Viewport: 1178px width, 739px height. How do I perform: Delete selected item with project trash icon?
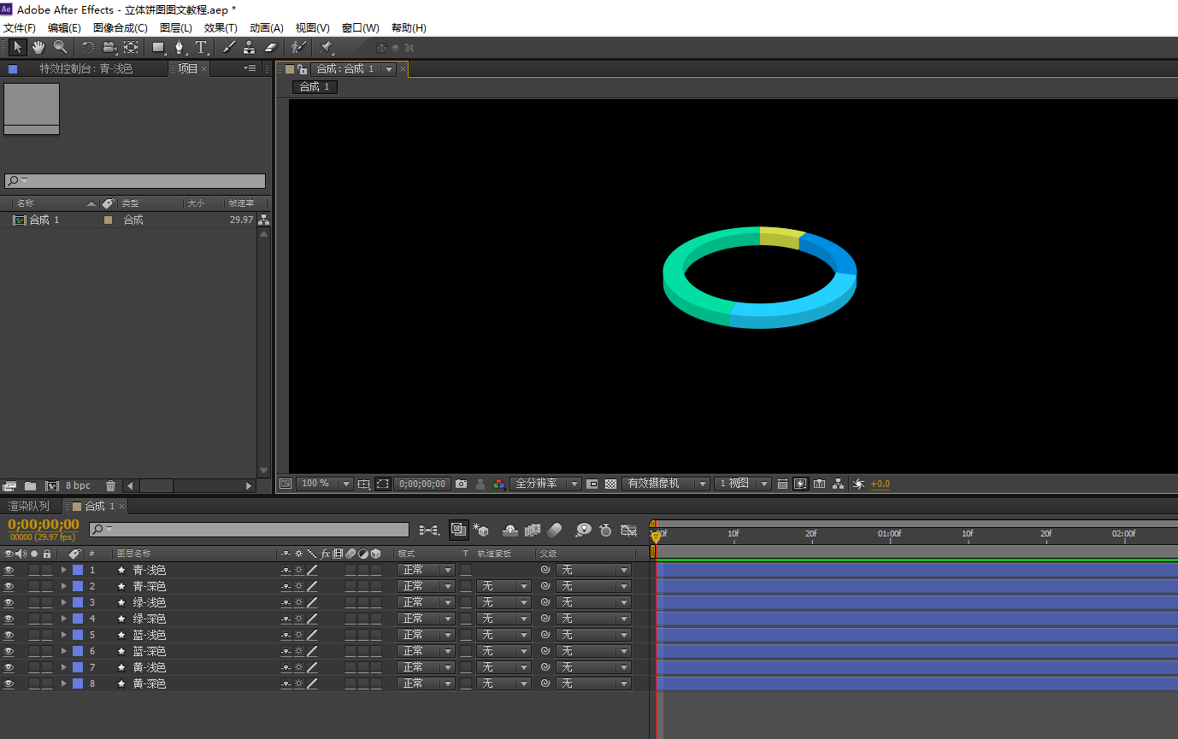click(x=110, y=485)
